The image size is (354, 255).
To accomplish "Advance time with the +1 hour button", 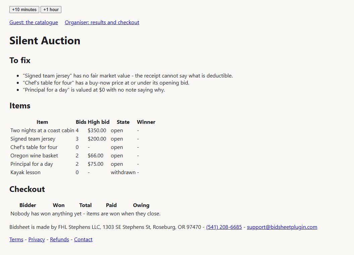I will coord(51,9).
